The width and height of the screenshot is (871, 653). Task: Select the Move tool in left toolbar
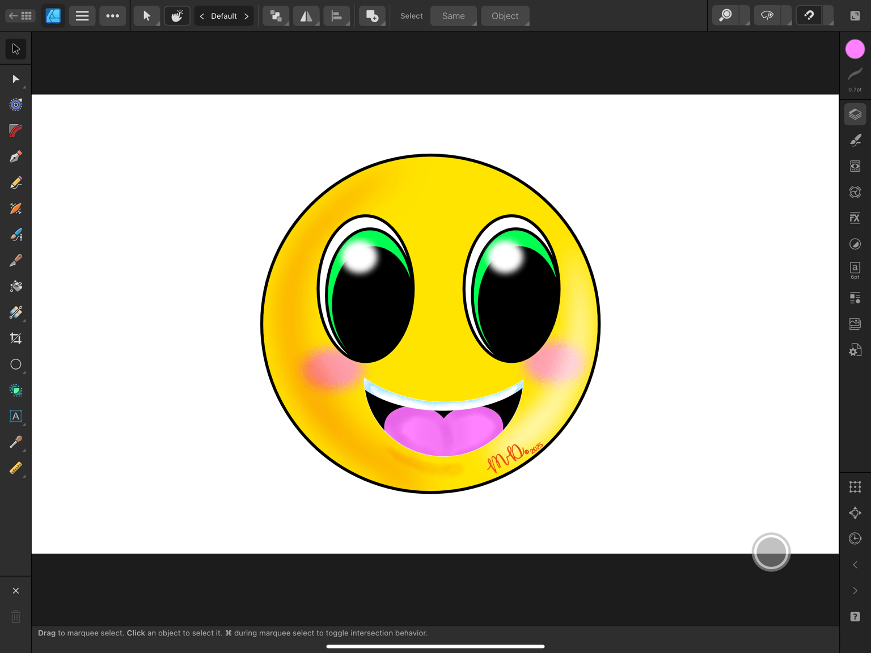(16, 49)
